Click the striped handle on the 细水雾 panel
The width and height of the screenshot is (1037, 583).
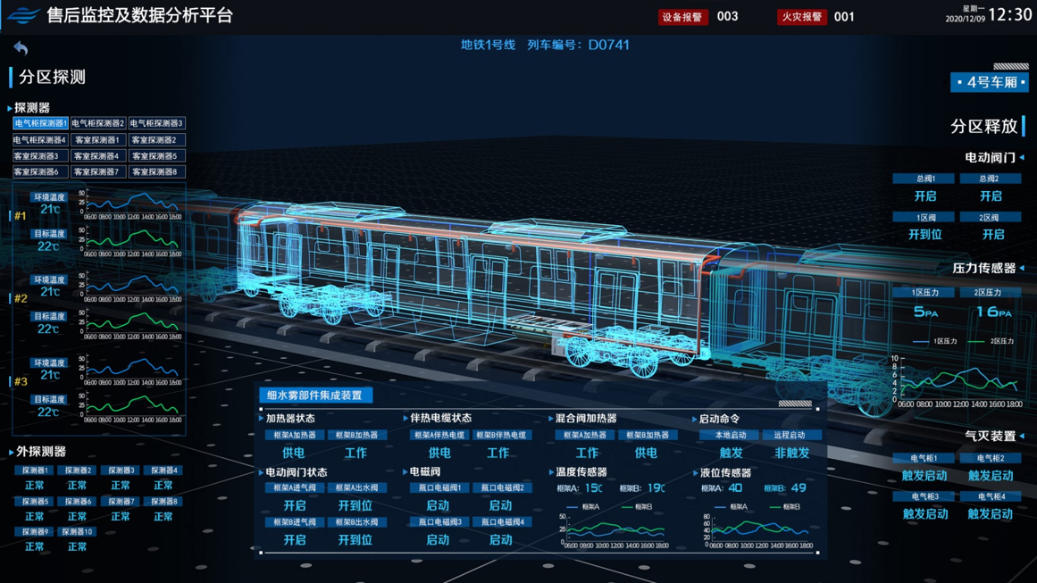[x=794, y=404]
